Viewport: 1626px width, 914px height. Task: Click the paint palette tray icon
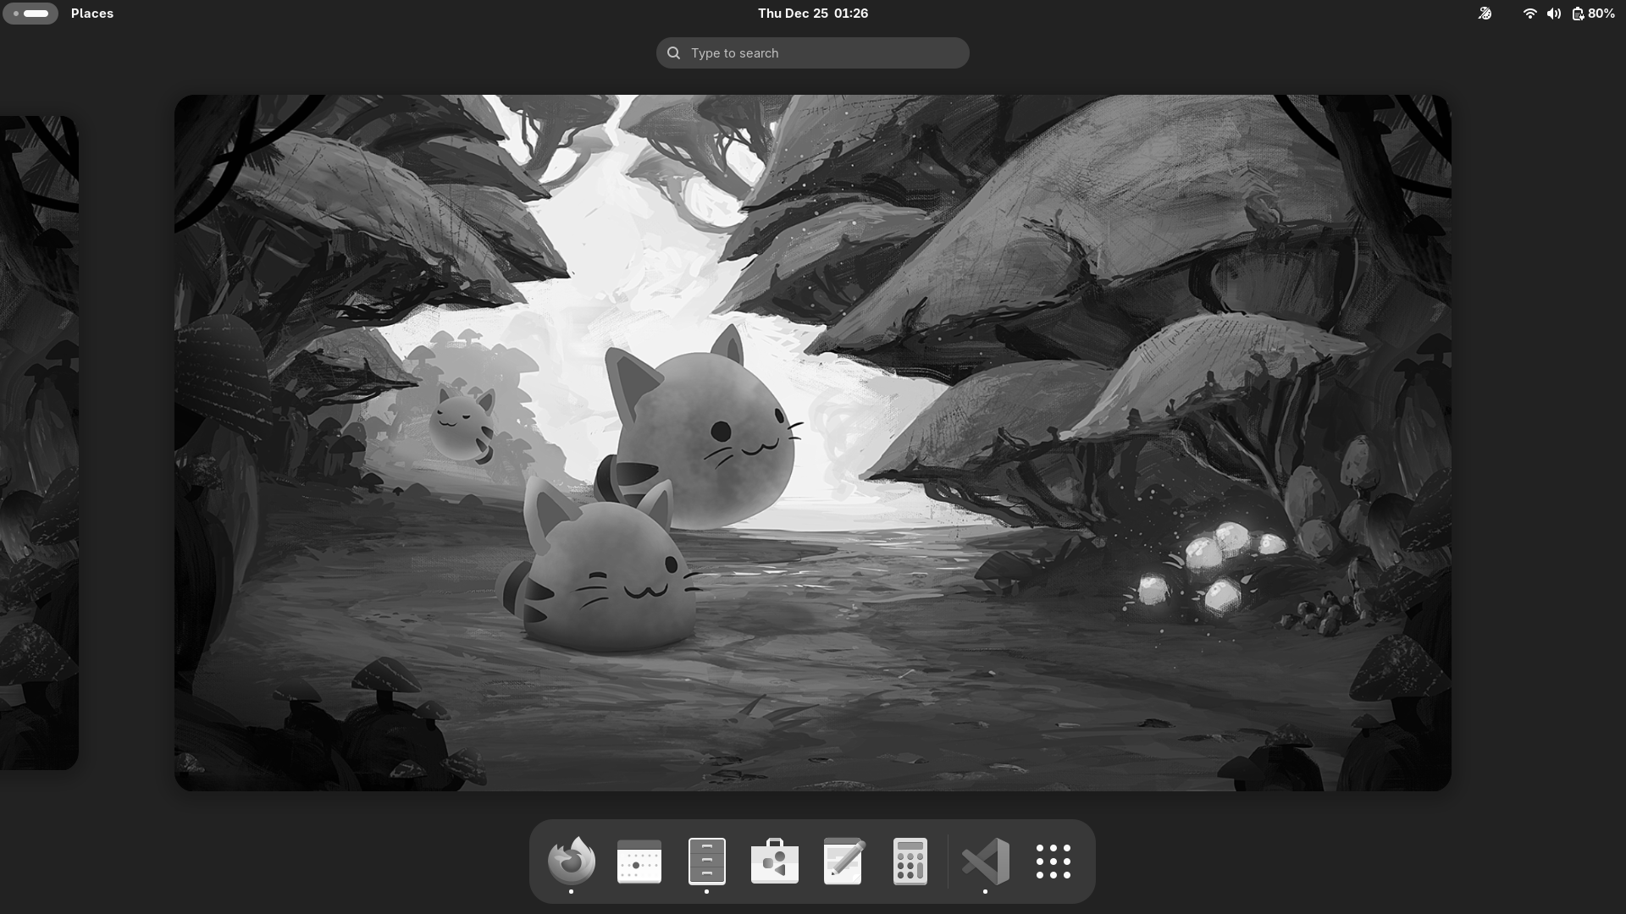pos(1485,14)
